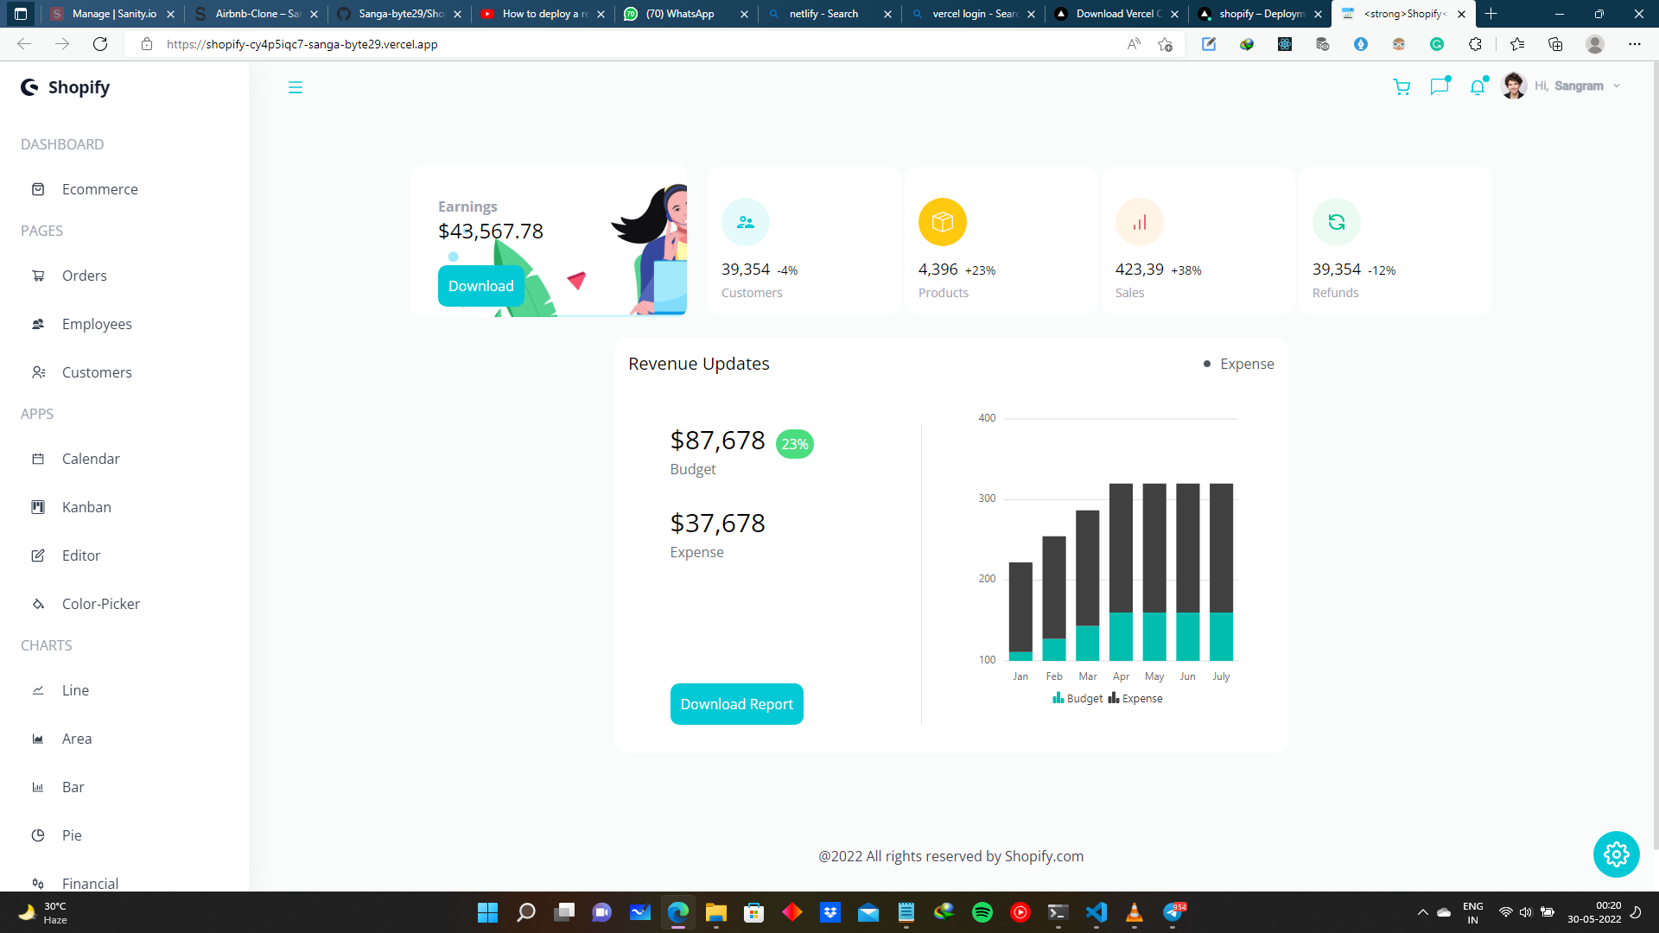Toggle the Budget series in chart legend
This screenshot has height=933, width=1659.
pos(1077,698)
